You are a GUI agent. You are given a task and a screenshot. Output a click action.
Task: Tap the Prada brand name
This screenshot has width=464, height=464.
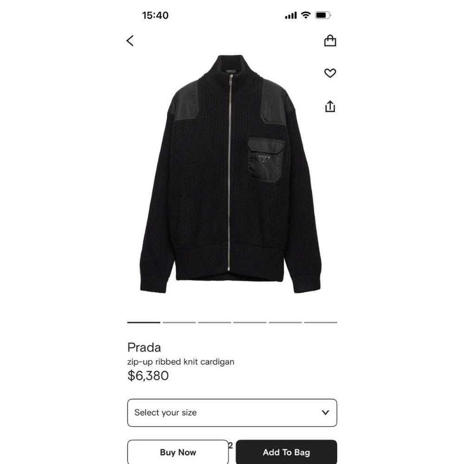coord(144,348)
